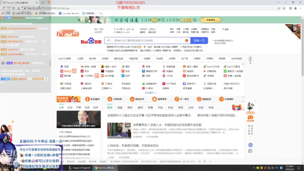Viewport: 304px width, 171px height.
Task: Click the browser address bar URL
Action: pyautogui.click(x=49, y=8)
